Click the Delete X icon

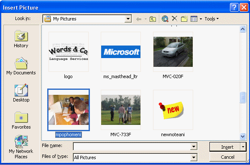click(175, 19)
